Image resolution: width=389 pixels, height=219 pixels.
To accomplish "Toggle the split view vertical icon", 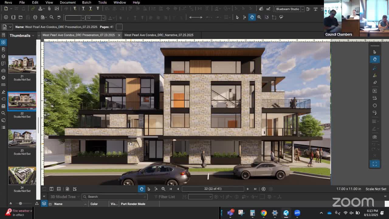I will (51, 189).
